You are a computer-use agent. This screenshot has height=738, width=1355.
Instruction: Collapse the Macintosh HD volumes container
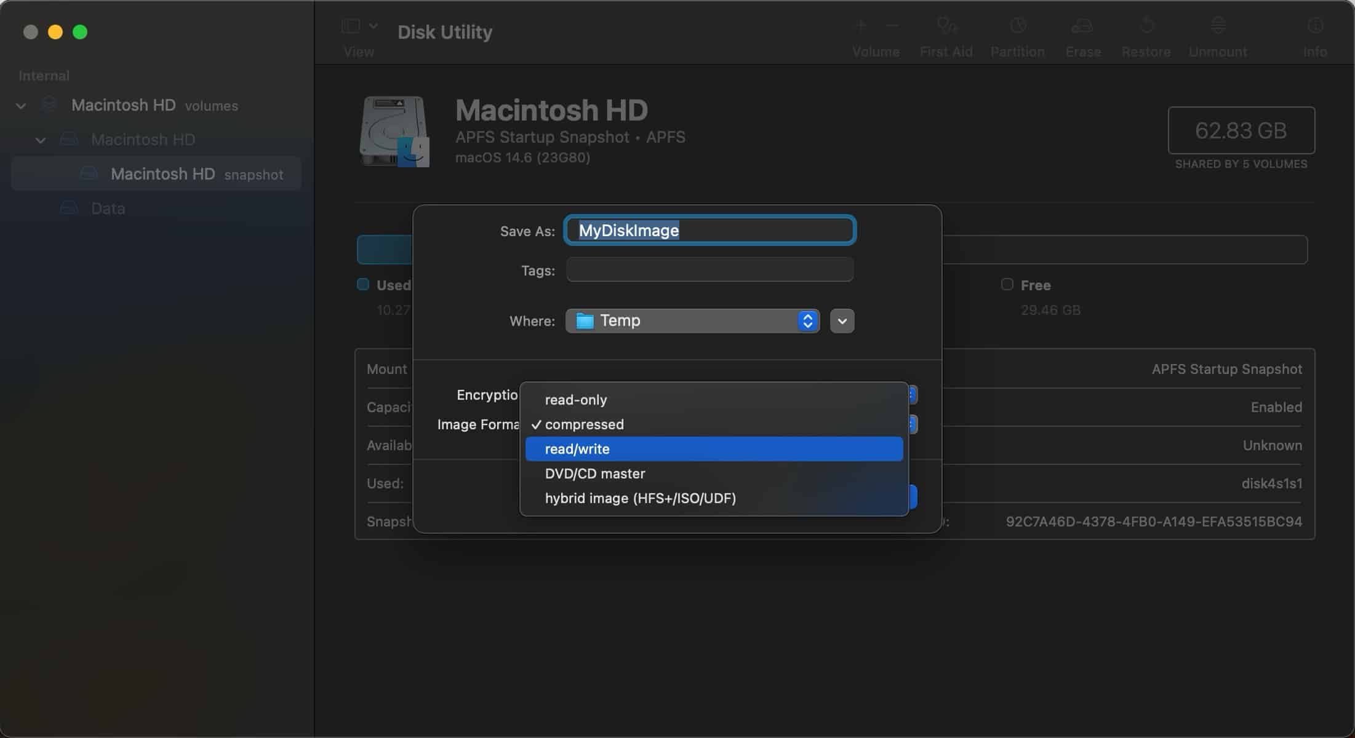click(x=21, y=106)
